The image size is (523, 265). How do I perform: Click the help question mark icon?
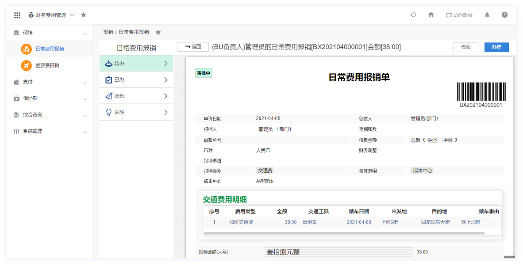coord(505,15)
